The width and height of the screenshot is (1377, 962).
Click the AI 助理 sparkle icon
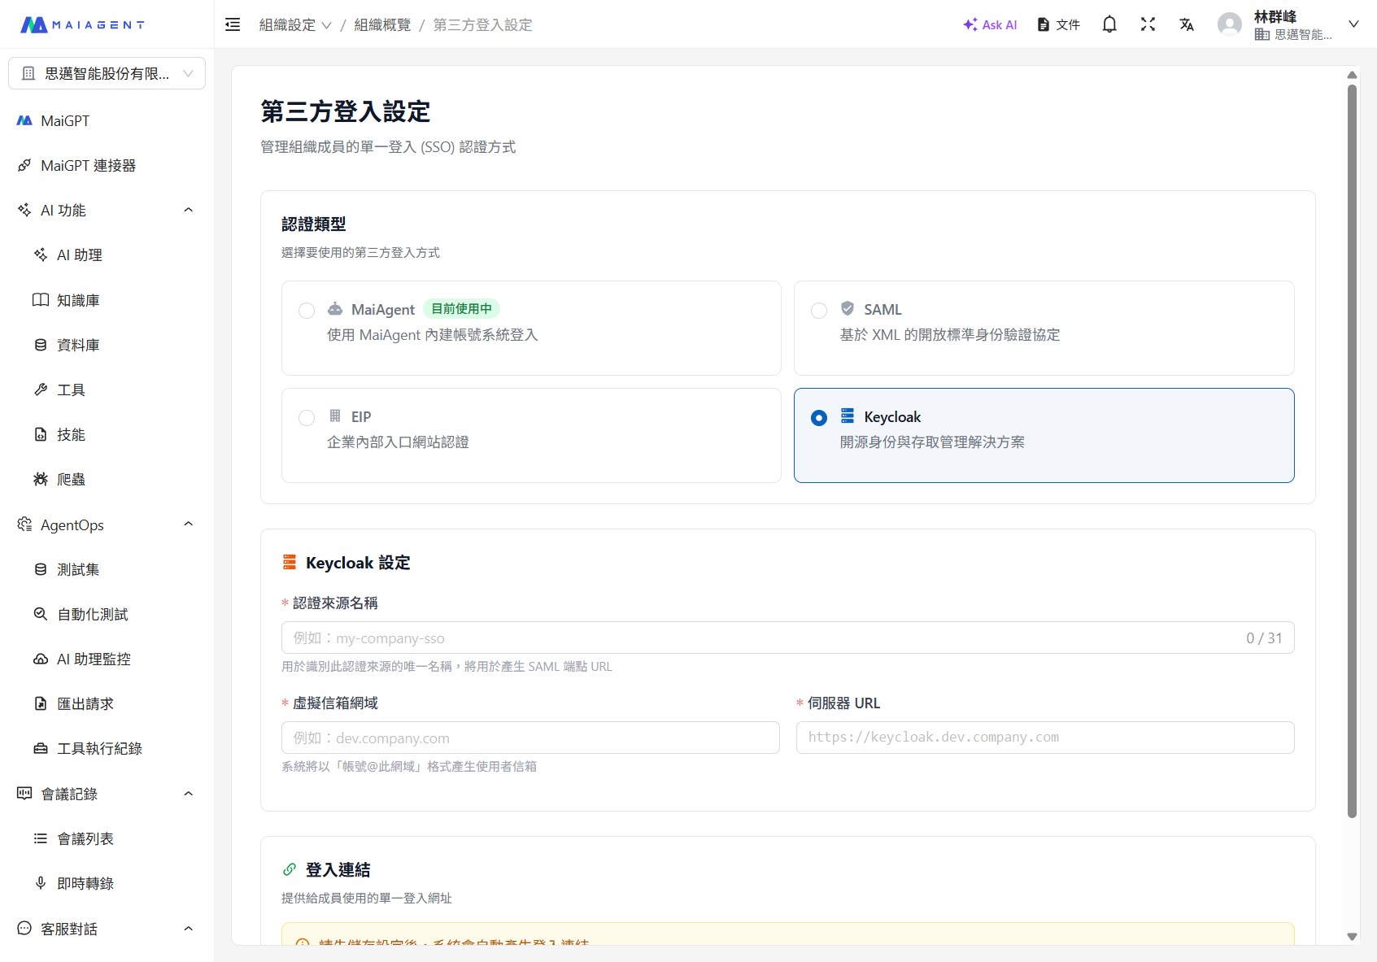(x=41, y=255)
